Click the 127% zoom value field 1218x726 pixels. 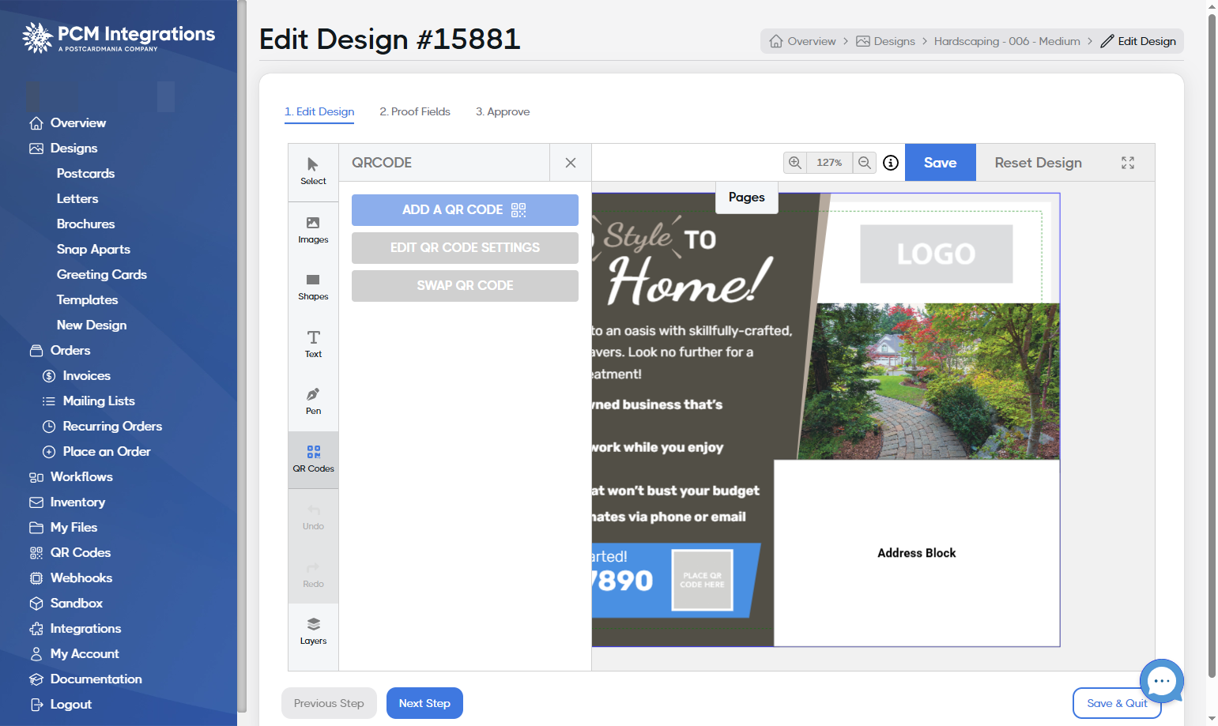point(829,163)
